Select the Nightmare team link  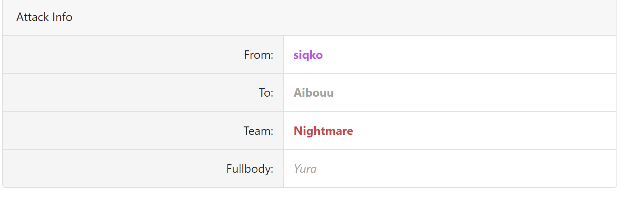323,131
